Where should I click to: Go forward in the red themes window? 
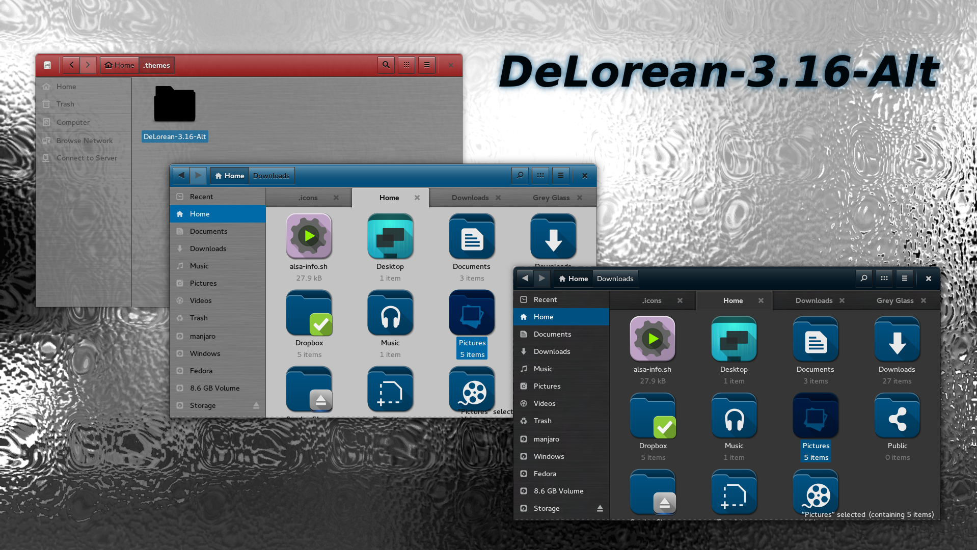pos(88,65)
